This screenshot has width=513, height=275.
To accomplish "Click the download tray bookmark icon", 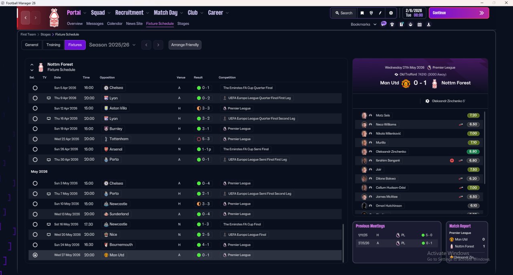I will tap(429, 24).
